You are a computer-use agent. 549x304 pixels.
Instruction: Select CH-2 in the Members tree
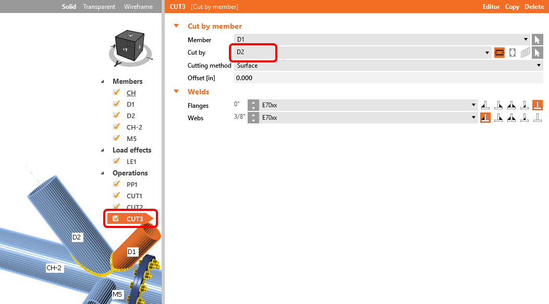click(x=134, y=128)
